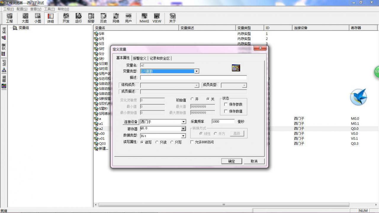The image size is (379, 213).
Task: Click the horizontal scrollbar right arrow
Action: pos(376,205)
